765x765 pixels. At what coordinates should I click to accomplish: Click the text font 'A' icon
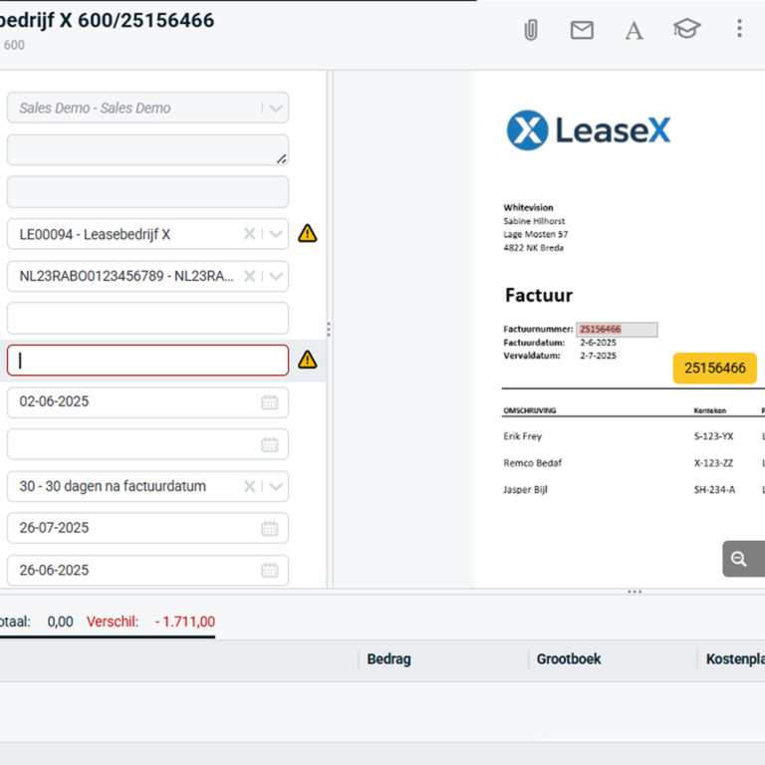coord(634,30)
